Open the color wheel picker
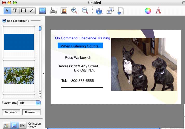This screenshot has height=129, width=185. tap(148, 11)
